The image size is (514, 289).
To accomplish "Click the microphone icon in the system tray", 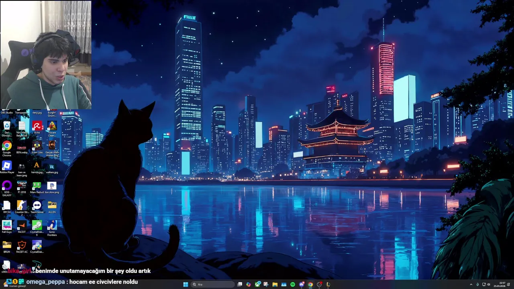I will coord(477,285).
